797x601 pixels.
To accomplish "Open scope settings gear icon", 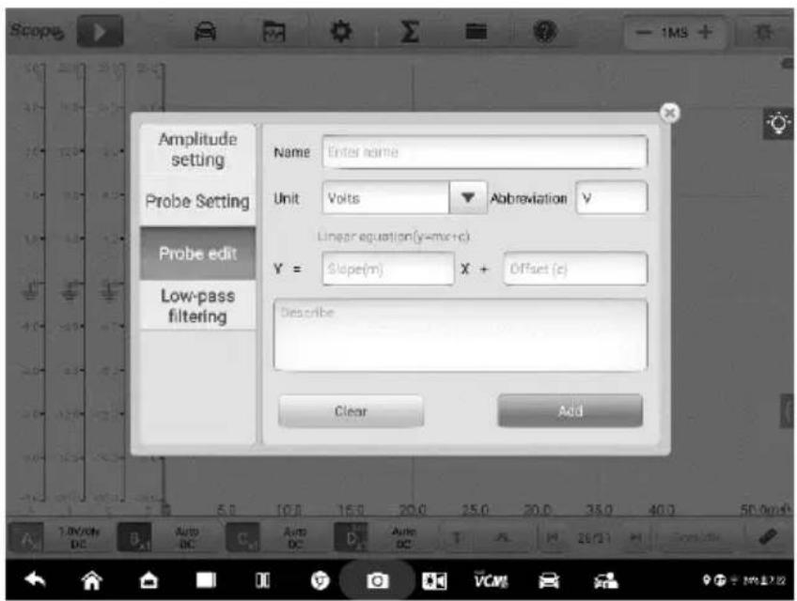I will tap(340, 32).
